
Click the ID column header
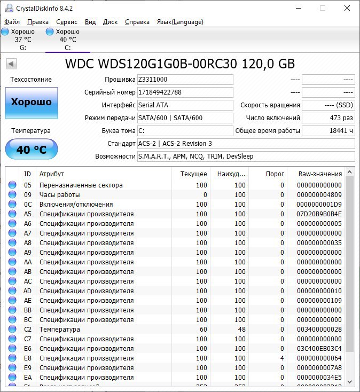27,174
